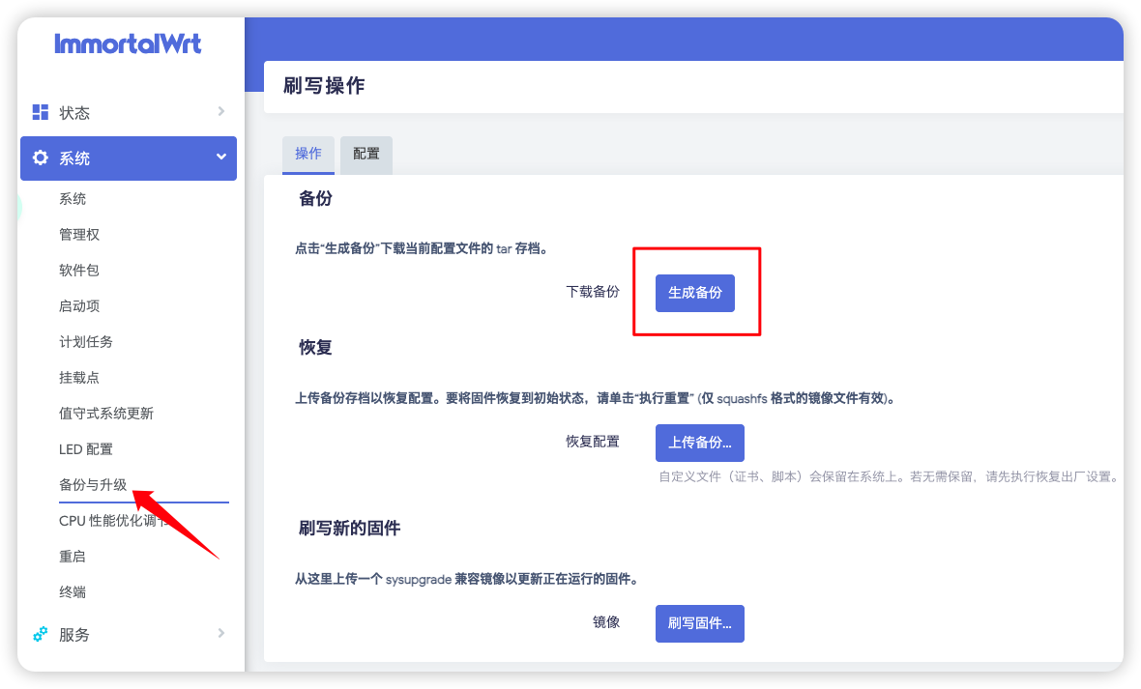Switch to the 配置 tab
The width and height of the screenshot is (1141, 689).
(x=366, y=154)
